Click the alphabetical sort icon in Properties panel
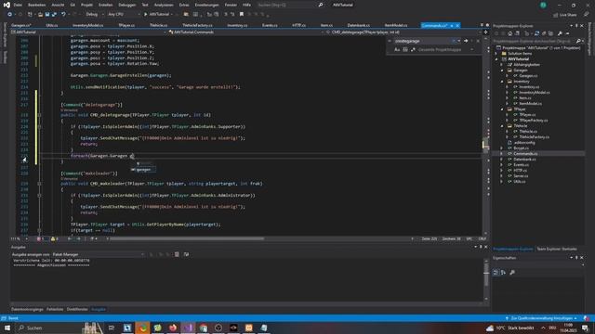The width and height of the screenshot is (595, 334). [503, 272]
